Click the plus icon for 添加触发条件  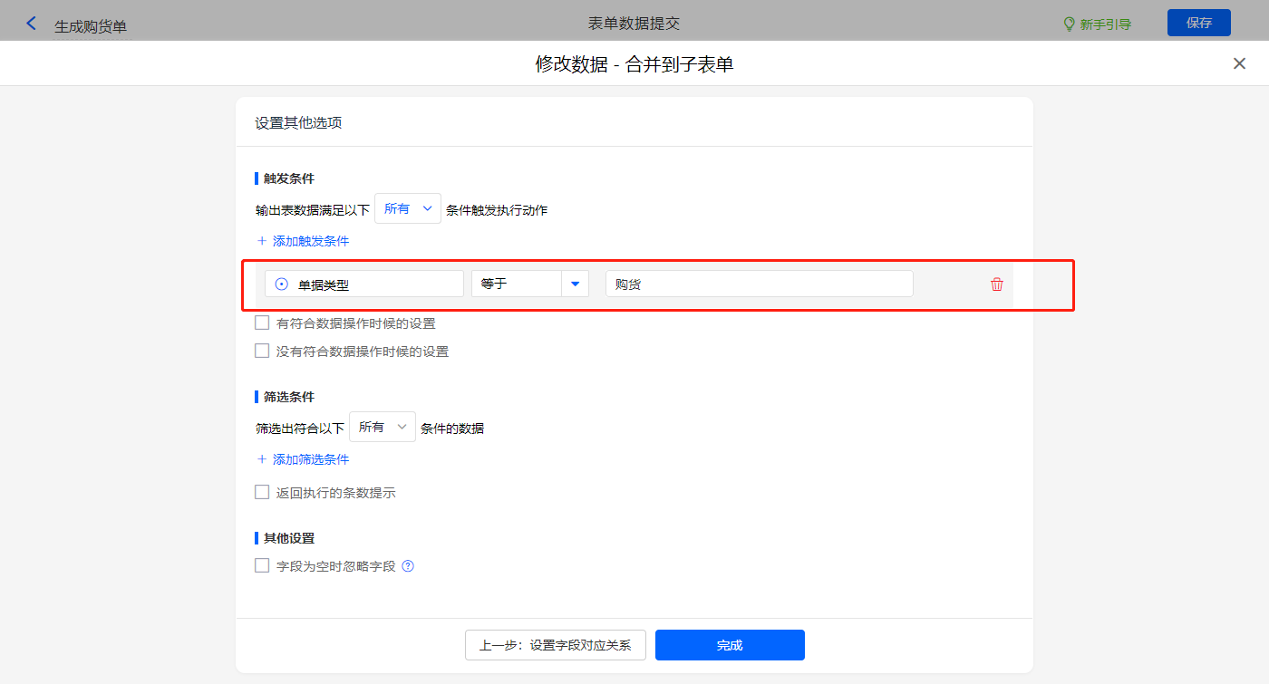coord(262,241)
